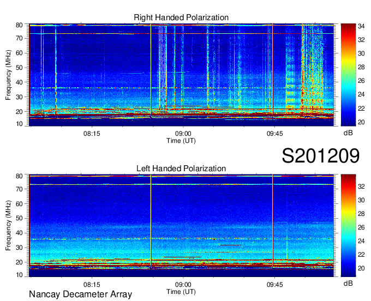Click the "50" frequency tick of Left Handed plot

[x=19, y=218]
